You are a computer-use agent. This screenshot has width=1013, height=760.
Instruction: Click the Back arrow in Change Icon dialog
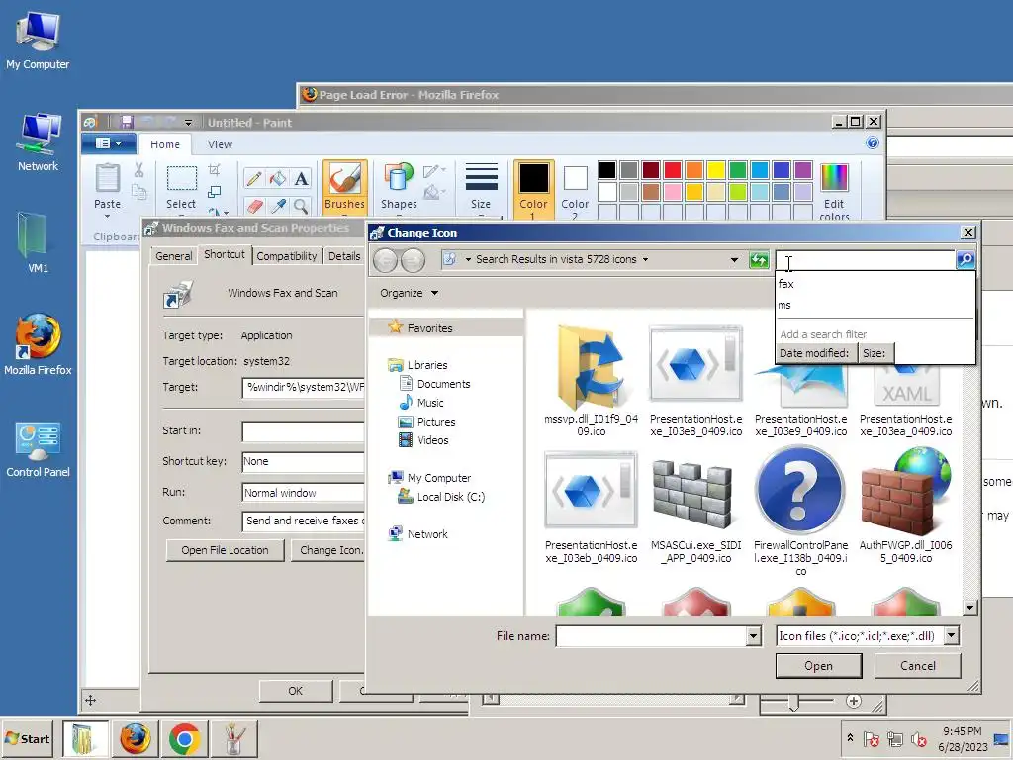pyautogui.click(x=386, y=260)
